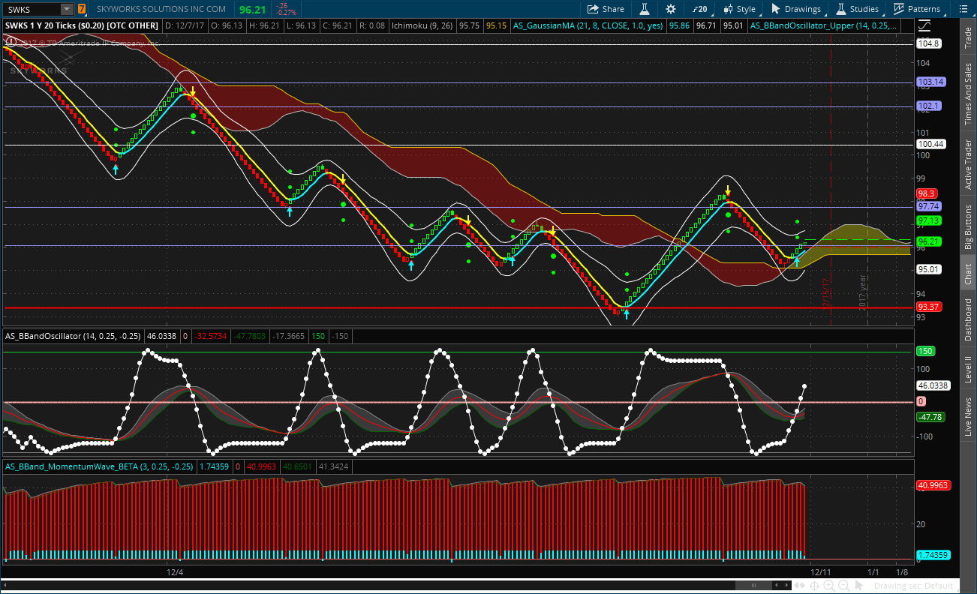
Task: Click the Studies button
Action: (x=858, y=9)
